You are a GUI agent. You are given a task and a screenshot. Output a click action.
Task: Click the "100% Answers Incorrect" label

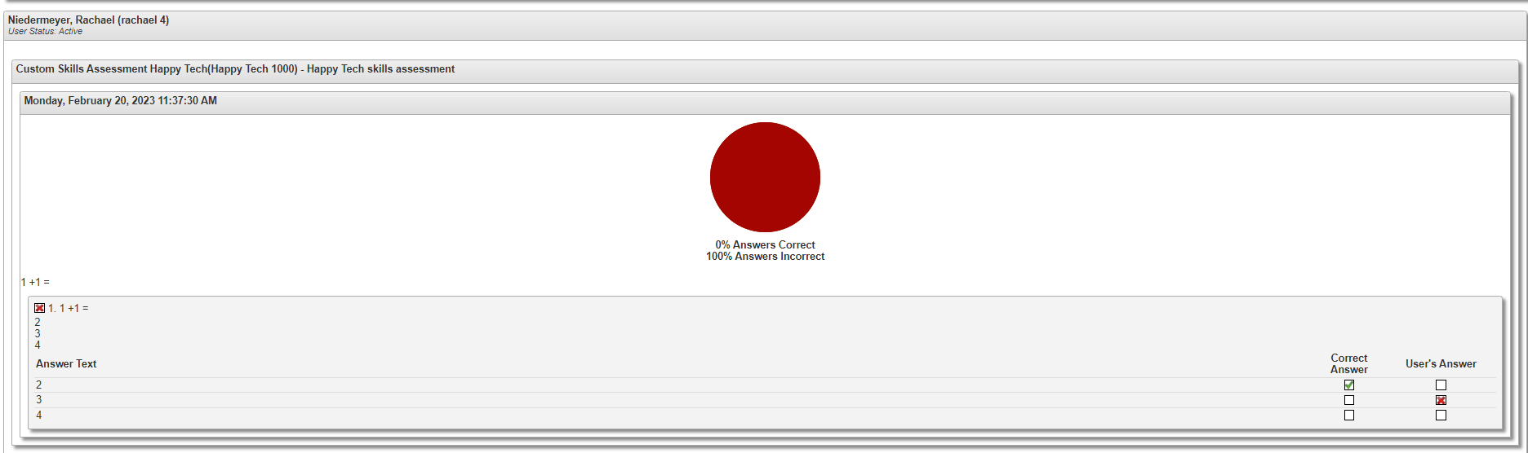pyautogui.click(x=765, y=257)
